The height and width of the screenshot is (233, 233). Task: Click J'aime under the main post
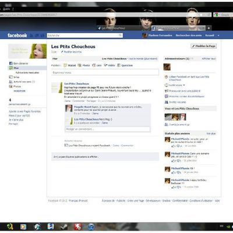[68, 101]
